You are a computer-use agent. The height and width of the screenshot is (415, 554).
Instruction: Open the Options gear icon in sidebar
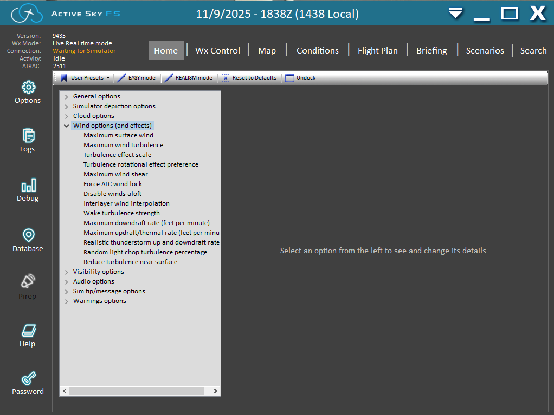(28, 87)
